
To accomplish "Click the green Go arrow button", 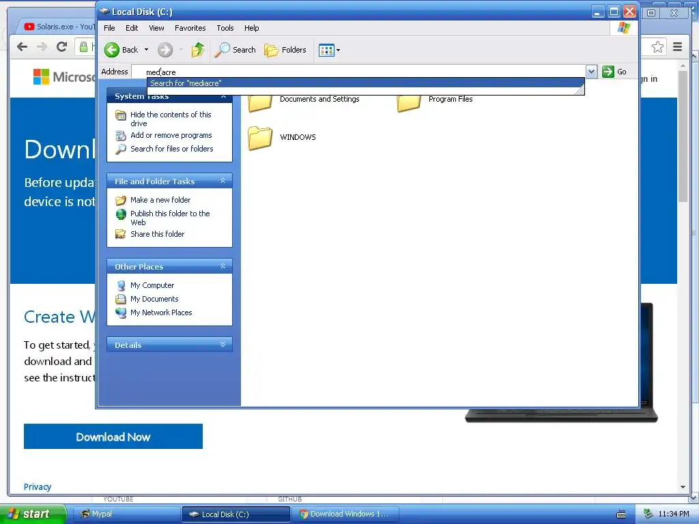I will coord(608,72).
